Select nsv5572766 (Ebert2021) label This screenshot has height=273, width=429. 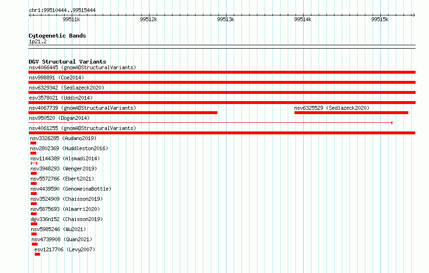tap(62, 179)
